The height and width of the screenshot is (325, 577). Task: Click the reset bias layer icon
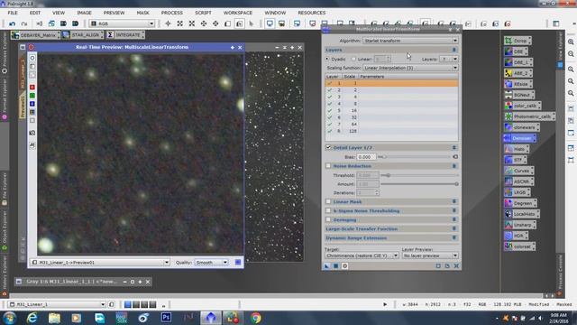pos(455,156)
